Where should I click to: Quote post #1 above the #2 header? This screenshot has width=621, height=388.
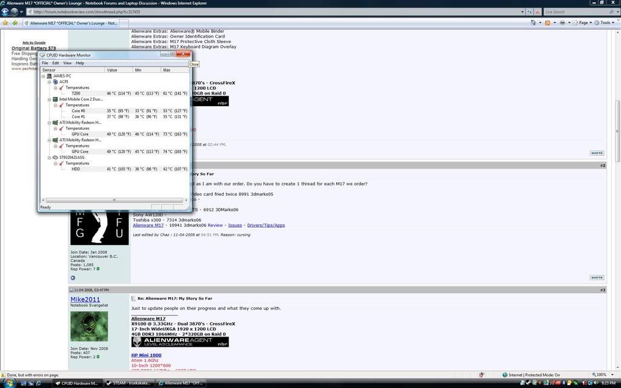tap(597, 153)
